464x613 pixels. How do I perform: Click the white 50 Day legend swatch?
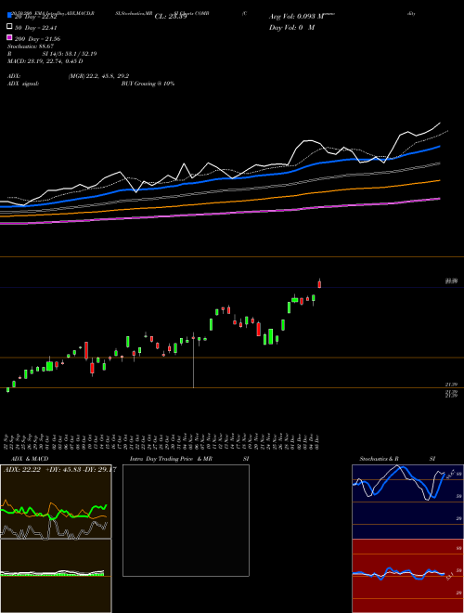point(9,27)
